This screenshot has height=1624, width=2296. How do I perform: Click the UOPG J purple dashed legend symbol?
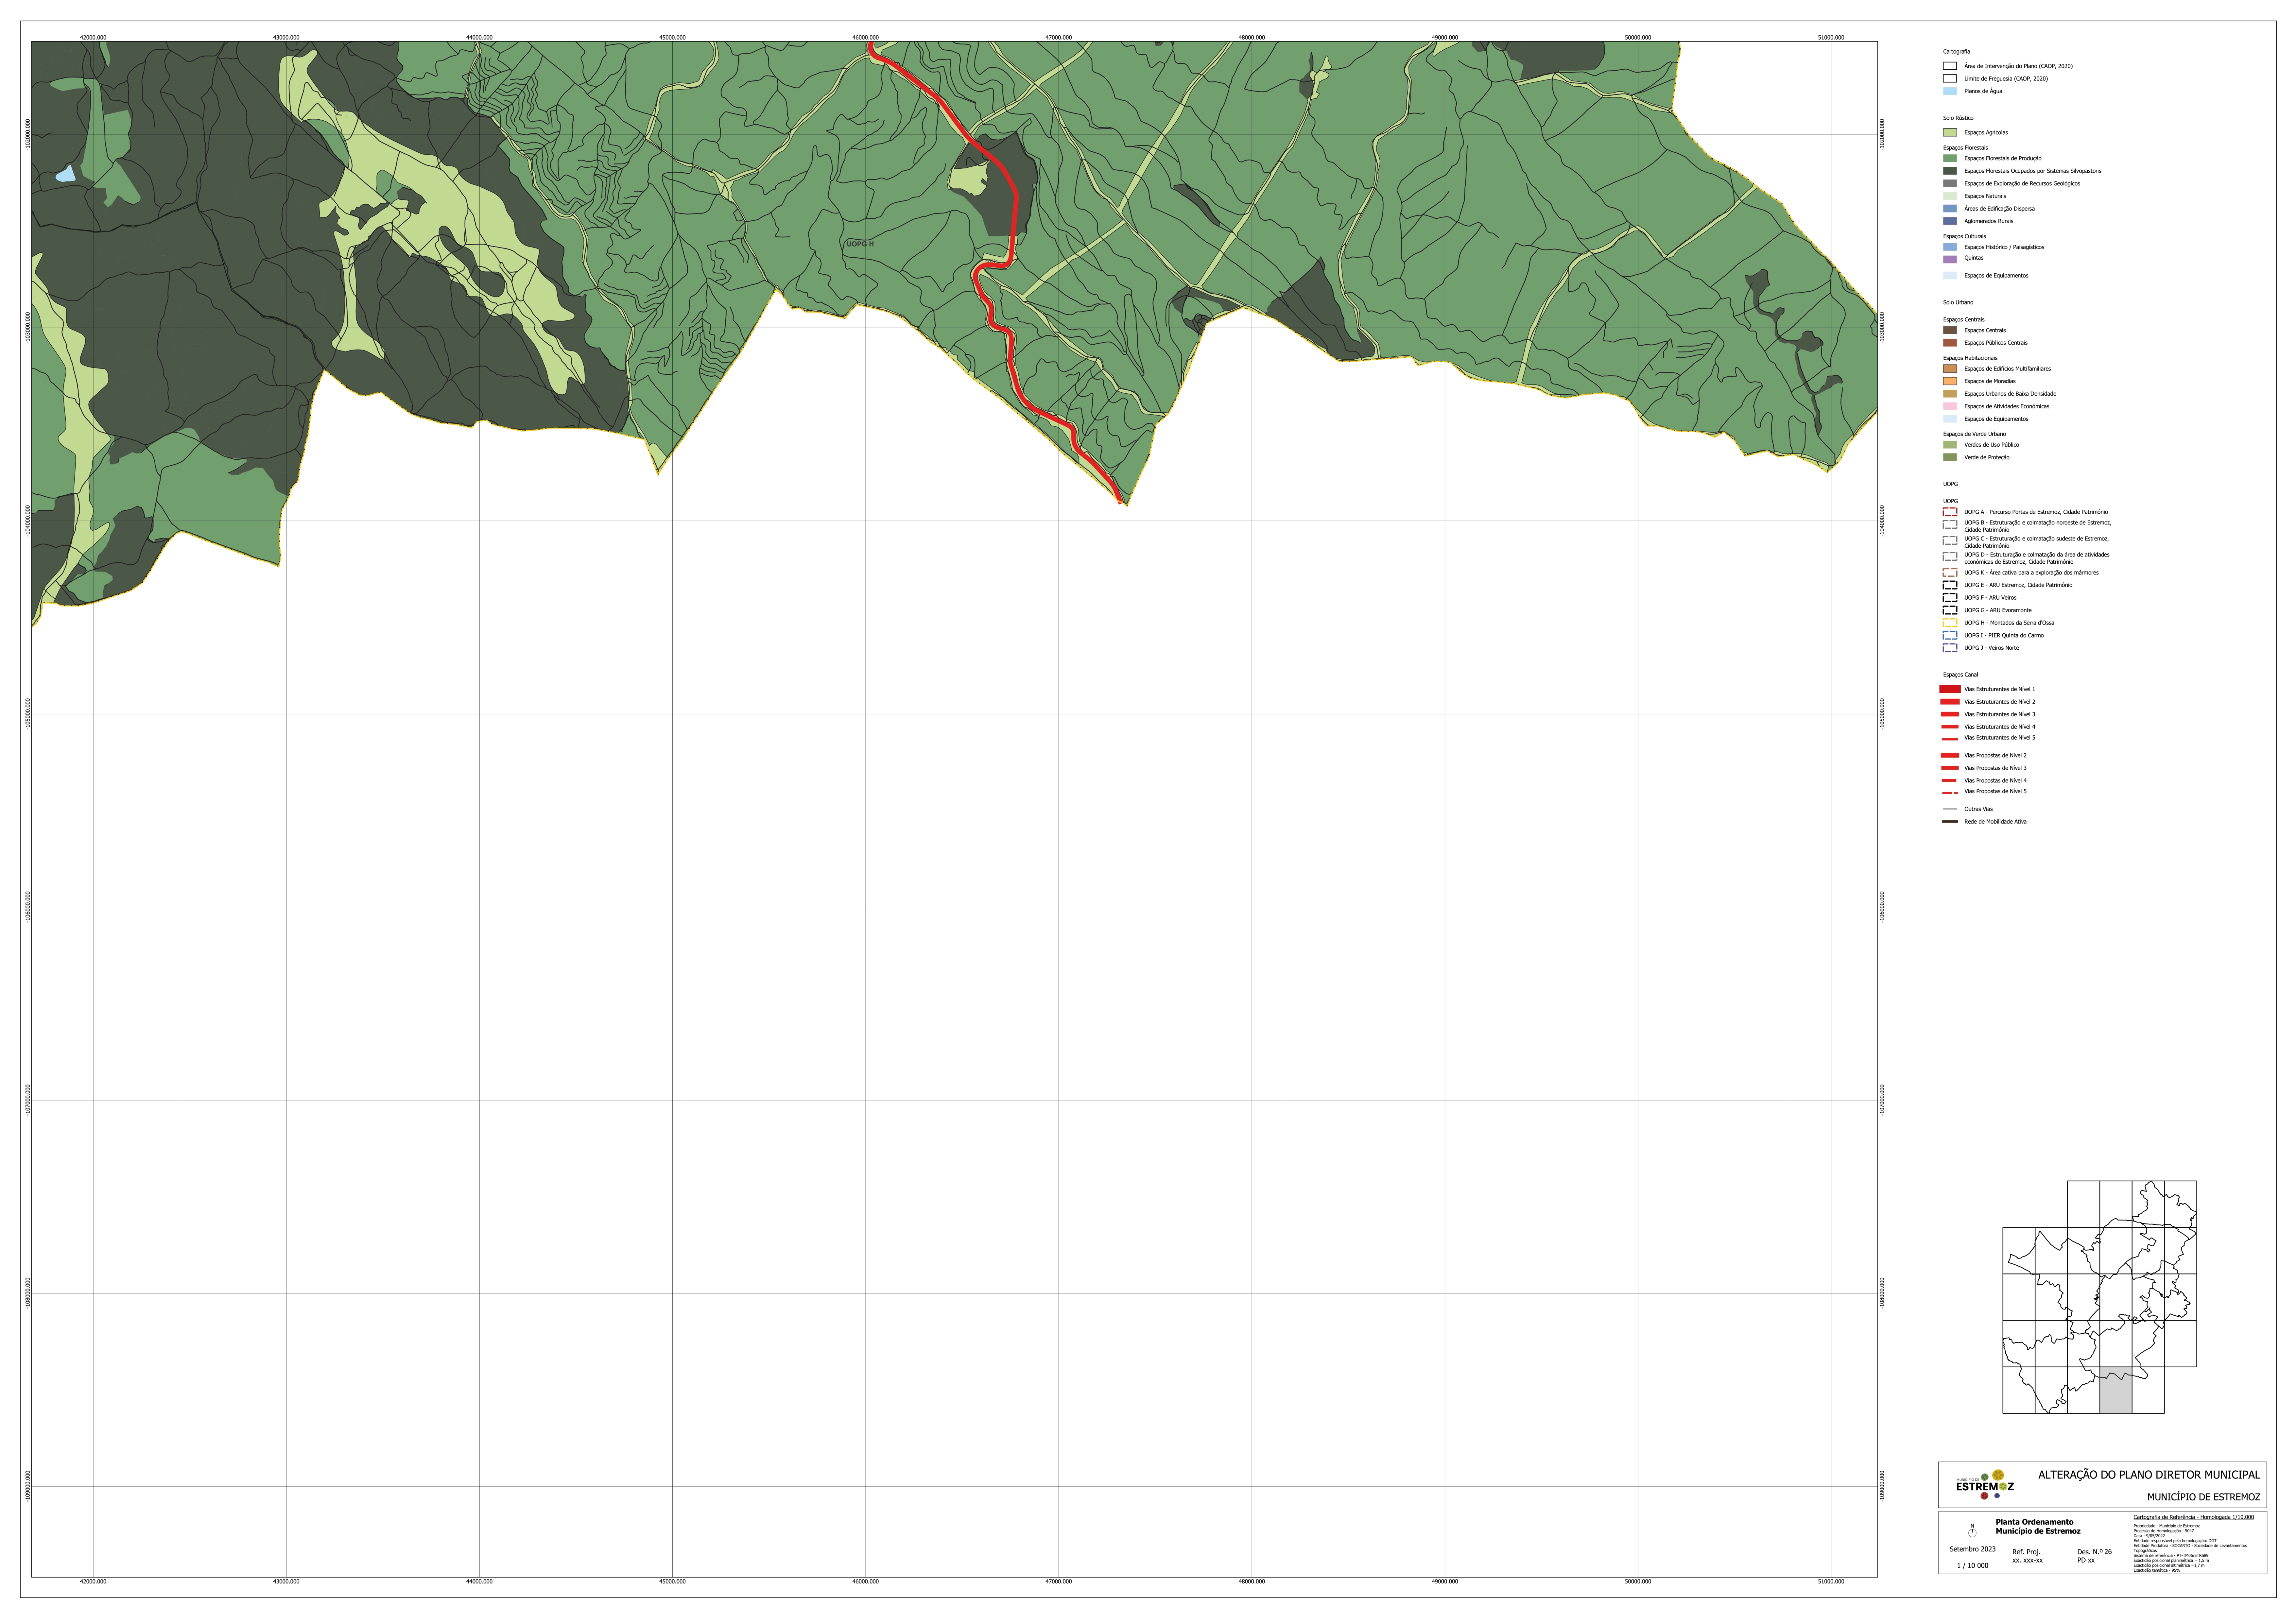tap(1950, 648)
